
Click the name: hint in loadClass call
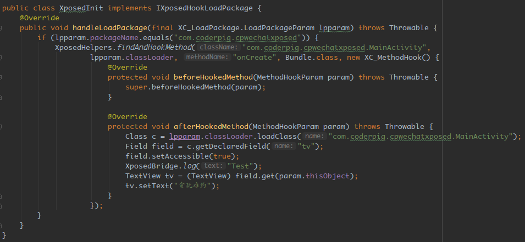pyautogui.click(x=314, y=137)
